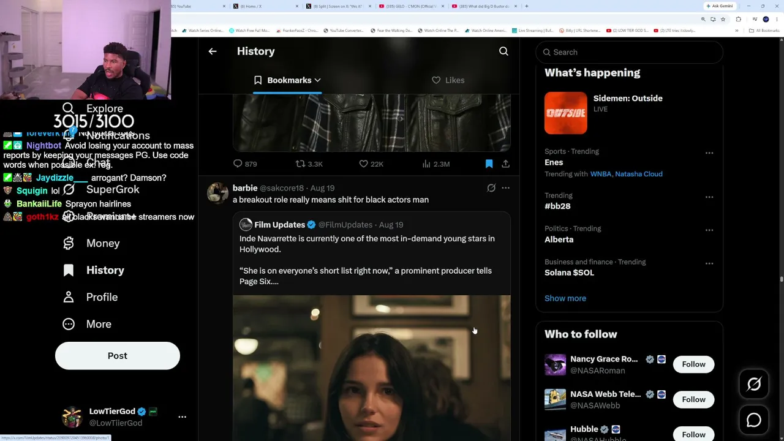
Task: Open the floating messages chat button
Action: coord(754,420)
